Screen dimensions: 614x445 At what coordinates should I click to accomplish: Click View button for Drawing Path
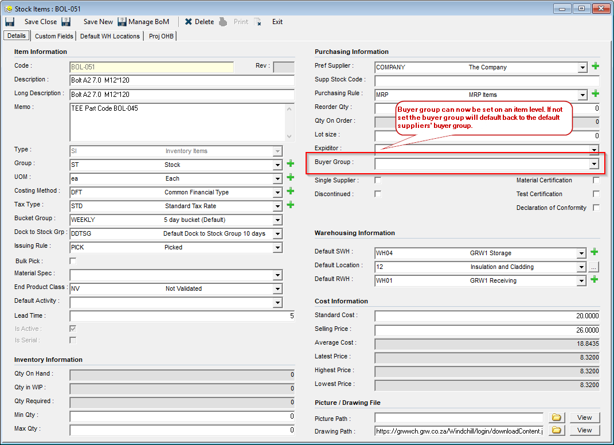click(x=584, y=431)
